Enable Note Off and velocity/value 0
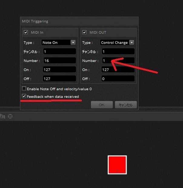 tap(24, 89)
